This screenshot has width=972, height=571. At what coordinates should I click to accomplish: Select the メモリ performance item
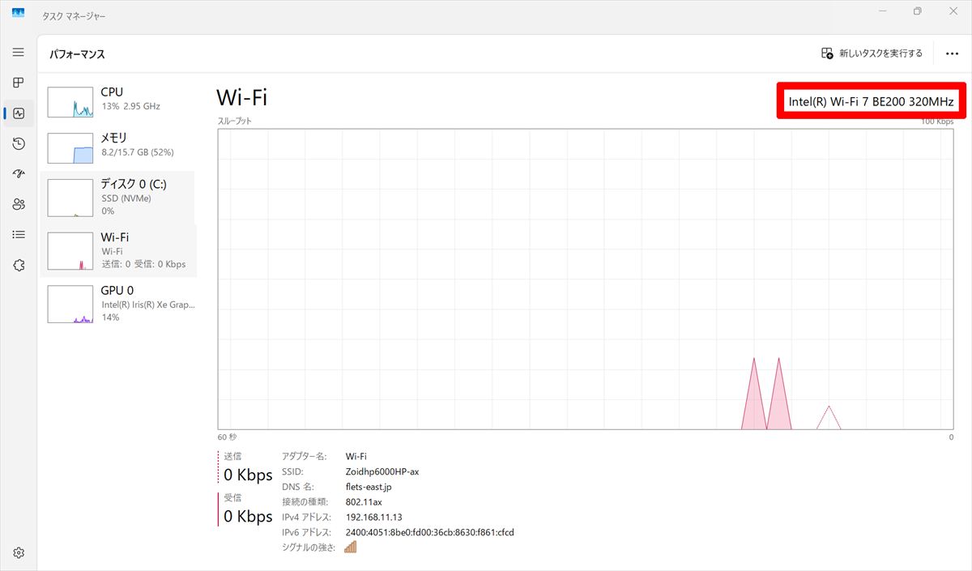pos(118,147)
